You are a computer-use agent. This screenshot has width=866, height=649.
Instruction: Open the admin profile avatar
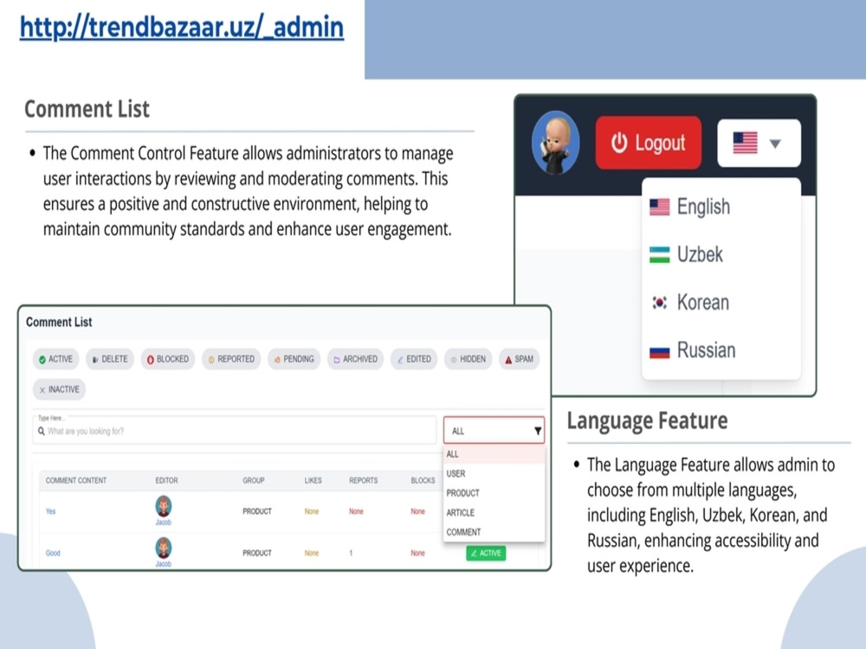[x=555, y=143]
